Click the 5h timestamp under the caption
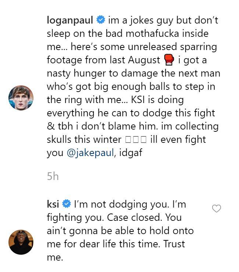The width and height of the screenshot is (239, 272). pyautogui.click(x=53, y=176)
